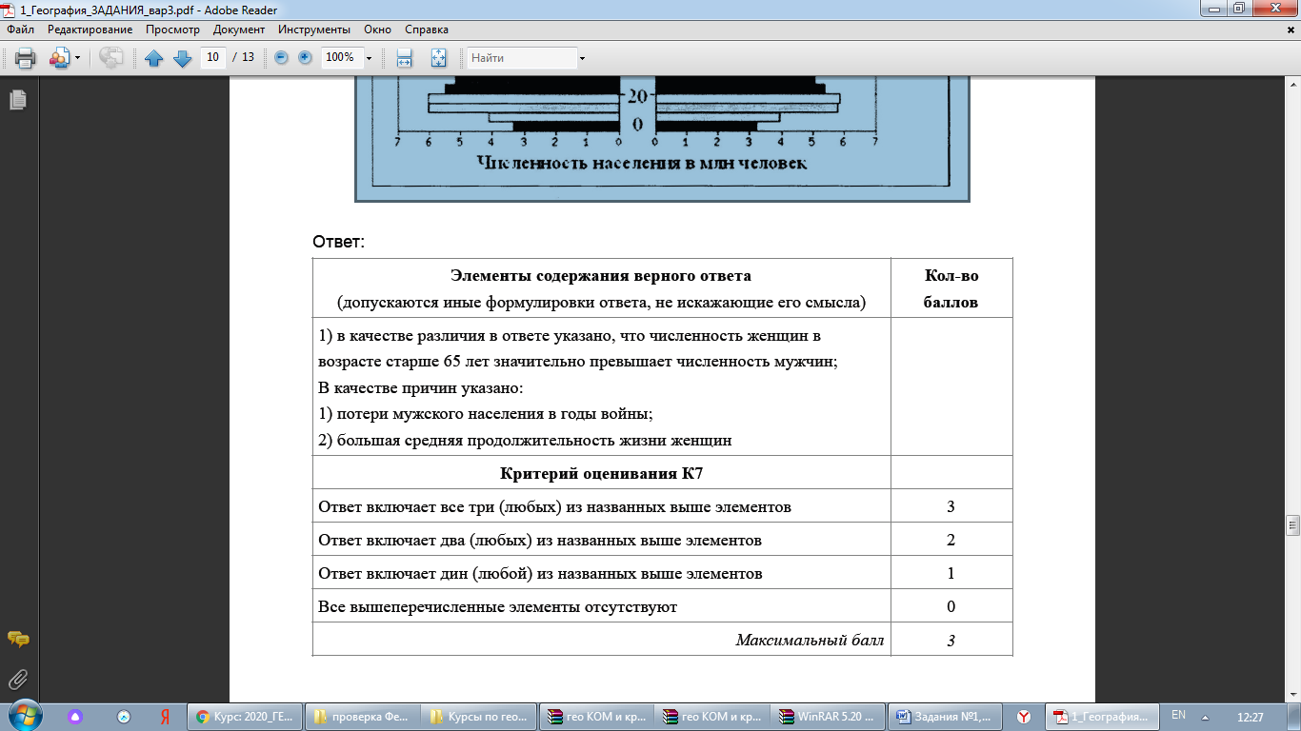Go to the next page with the down arrow
Screen dimensions: 1301x731
(183, 58)
